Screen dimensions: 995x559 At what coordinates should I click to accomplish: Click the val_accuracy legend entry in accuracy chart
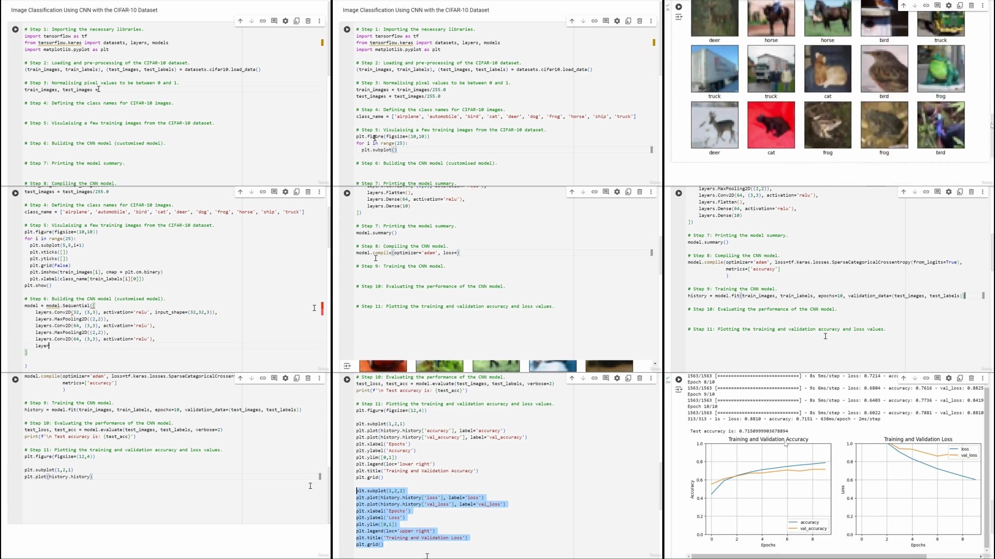808,529
